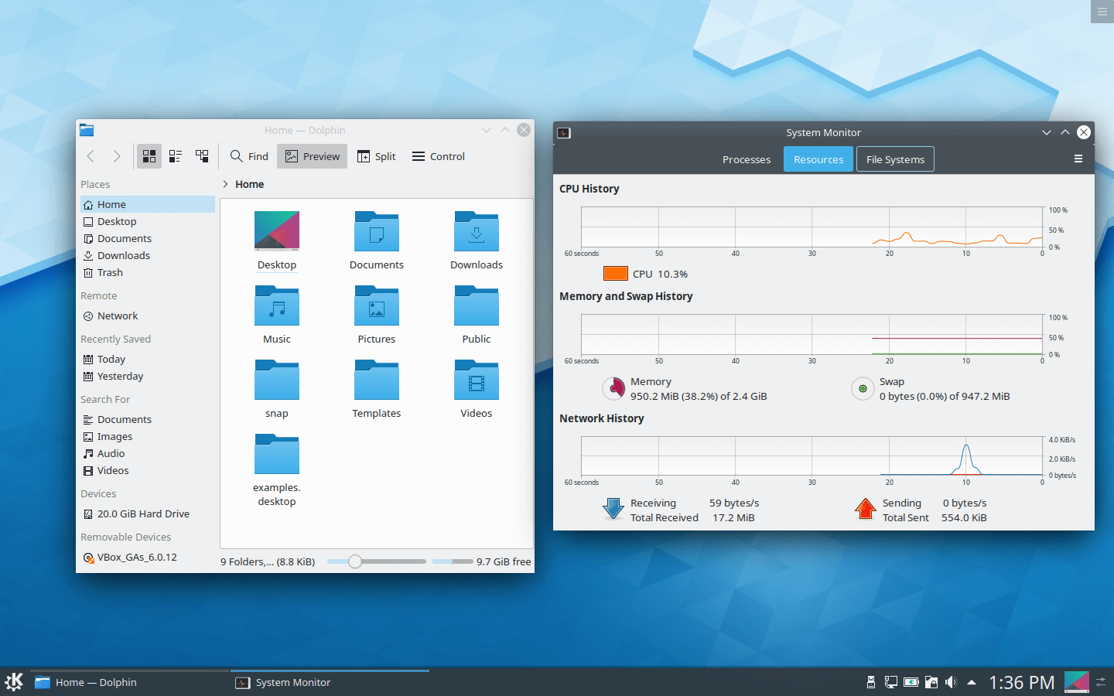Viewport: 1114px width, 696px height.
Task: Click the battery icon in system tray
Action: tap(911, 682)
